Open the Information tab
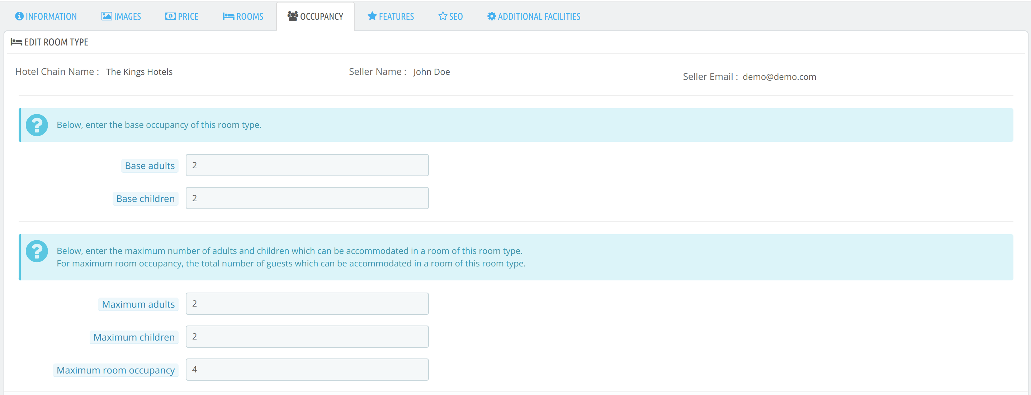 click(46, 16)
